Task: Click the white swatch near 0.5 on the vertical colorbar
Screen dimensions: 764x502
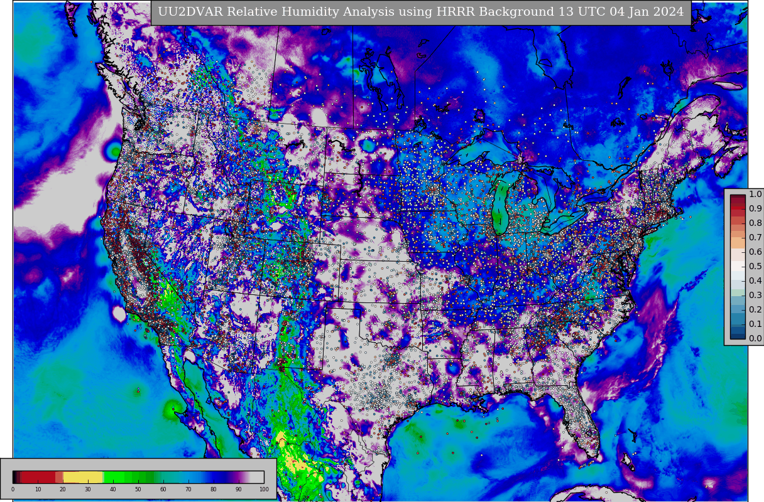Action: click(738, 265)
